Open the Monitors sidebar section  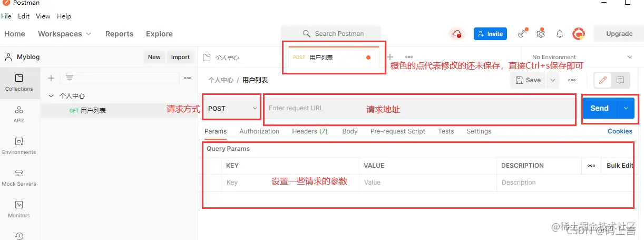click(x=19, y=209)
